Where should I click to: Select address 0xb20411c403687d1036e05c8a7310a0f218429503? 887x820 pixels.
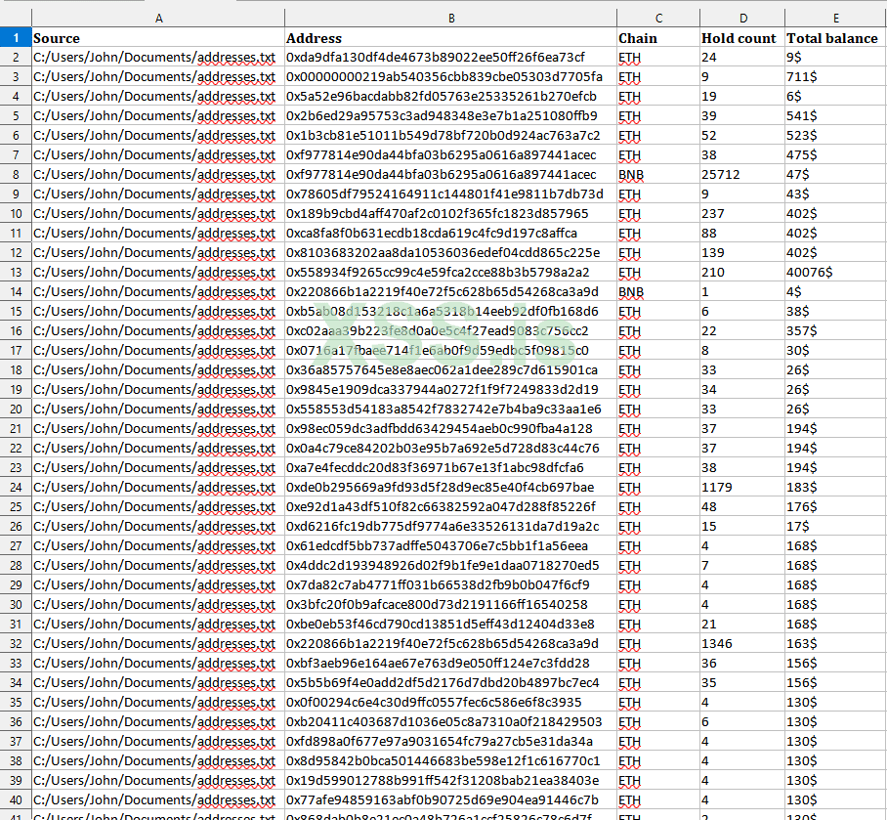click(x=451, y=721)
